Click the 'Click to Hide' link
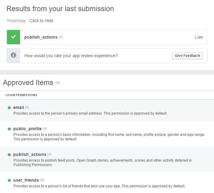This screenshot has height=193, width=214. pos(41,21)
